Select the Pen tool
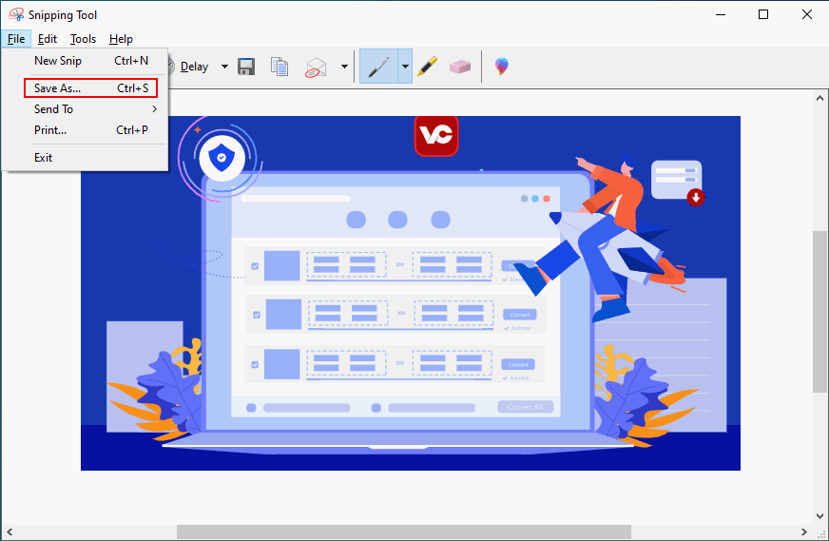 click(378, 67)
